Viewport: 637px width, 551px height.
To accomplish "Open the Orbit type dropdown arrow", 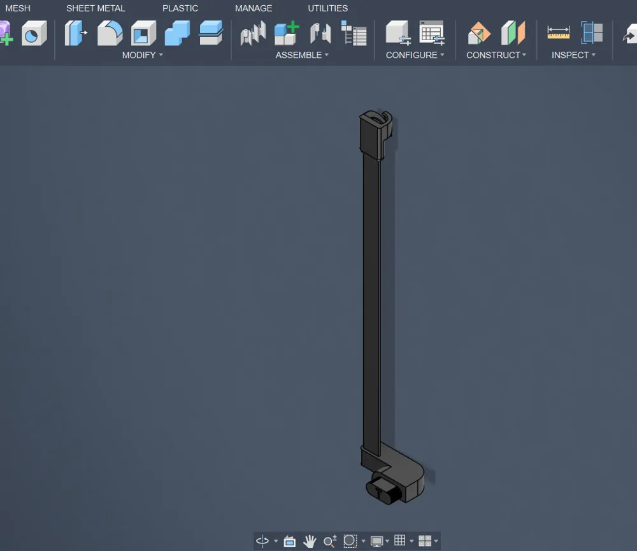I will [276, 541].
